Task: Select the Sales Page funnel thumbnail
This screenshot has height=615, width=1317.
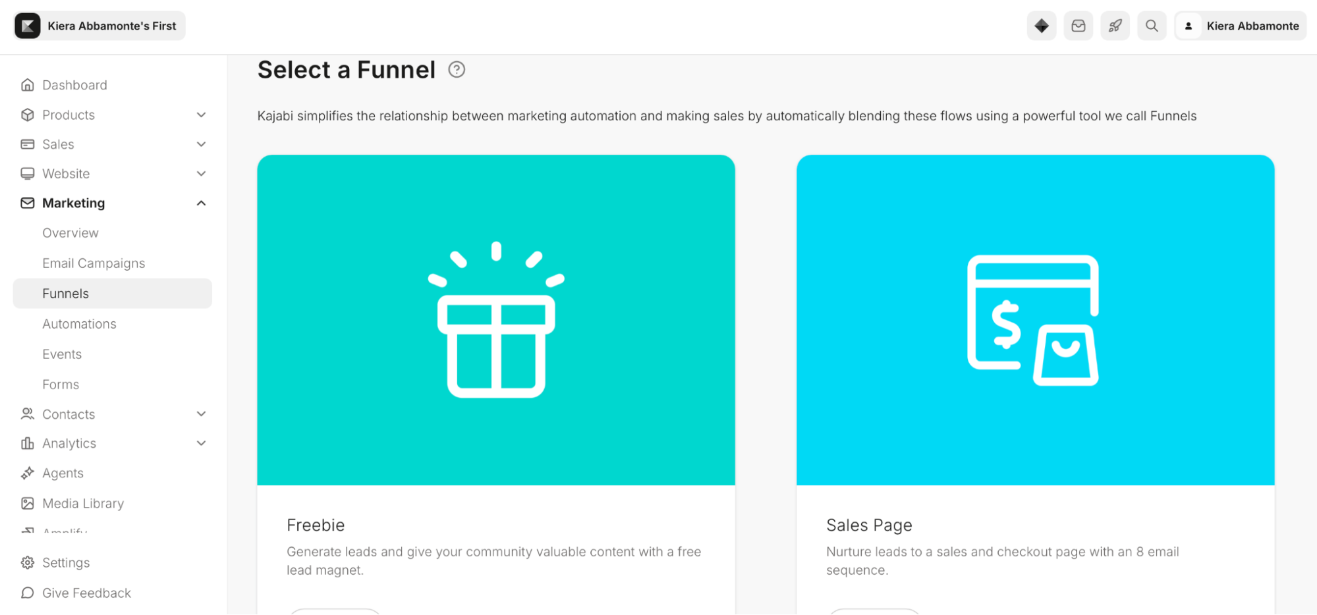Action: click(x=1035, y=320)
